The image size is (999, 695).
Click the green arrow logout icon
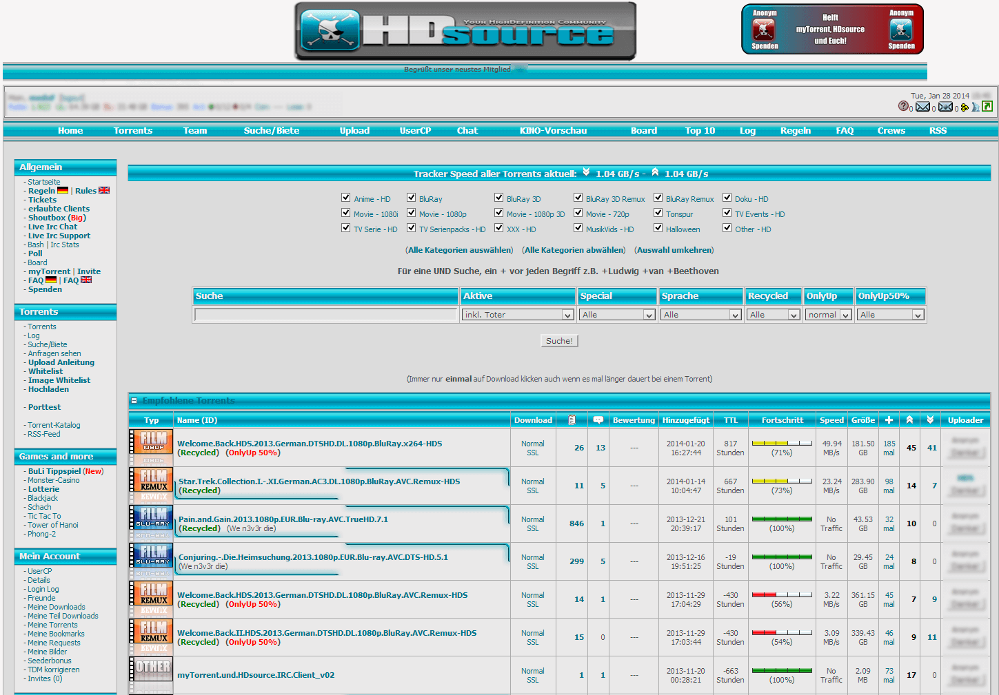987,106
